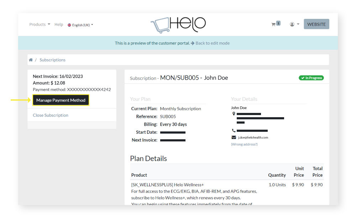Click the envelope email icon

[234, 137]
